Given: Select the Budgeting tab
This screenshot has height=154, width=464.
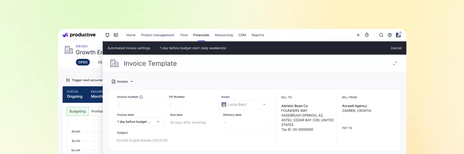Looking at the screenshot, I should click(77, 111).
